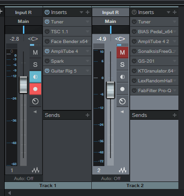This screenshot has height=196, width=184.
Task: Expand the dropdown arrow for GS-201
Action: click(x=175, y=61)
